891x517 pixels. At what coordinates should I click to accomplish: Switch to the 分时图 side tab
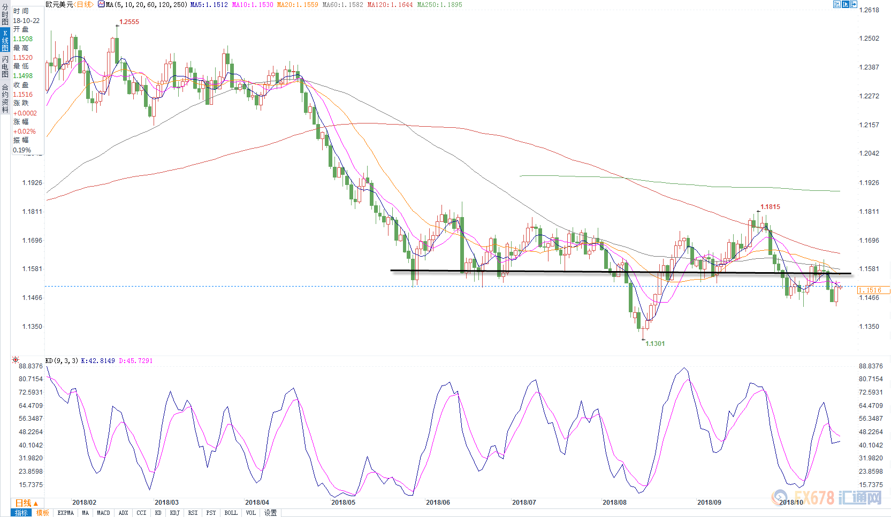pyautogui.click(x=5, y=14)
